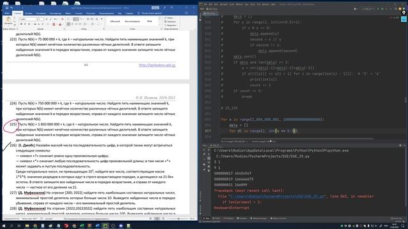Clear all formatting in Word
The width and height of the screenshot is (408, 229).
coord(62,19)
